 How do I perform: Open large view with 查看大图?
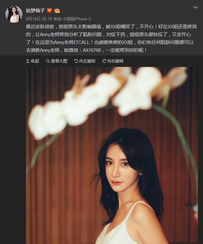coord(59,61)
